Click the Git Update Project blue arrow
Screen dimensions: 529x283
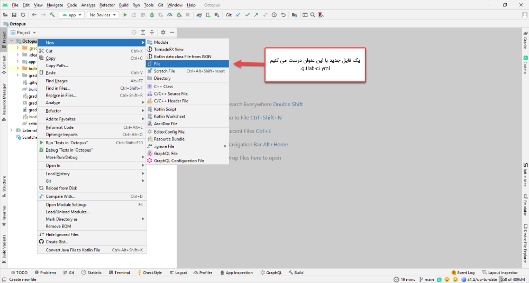pyautogui.click(x=239, y=15)
